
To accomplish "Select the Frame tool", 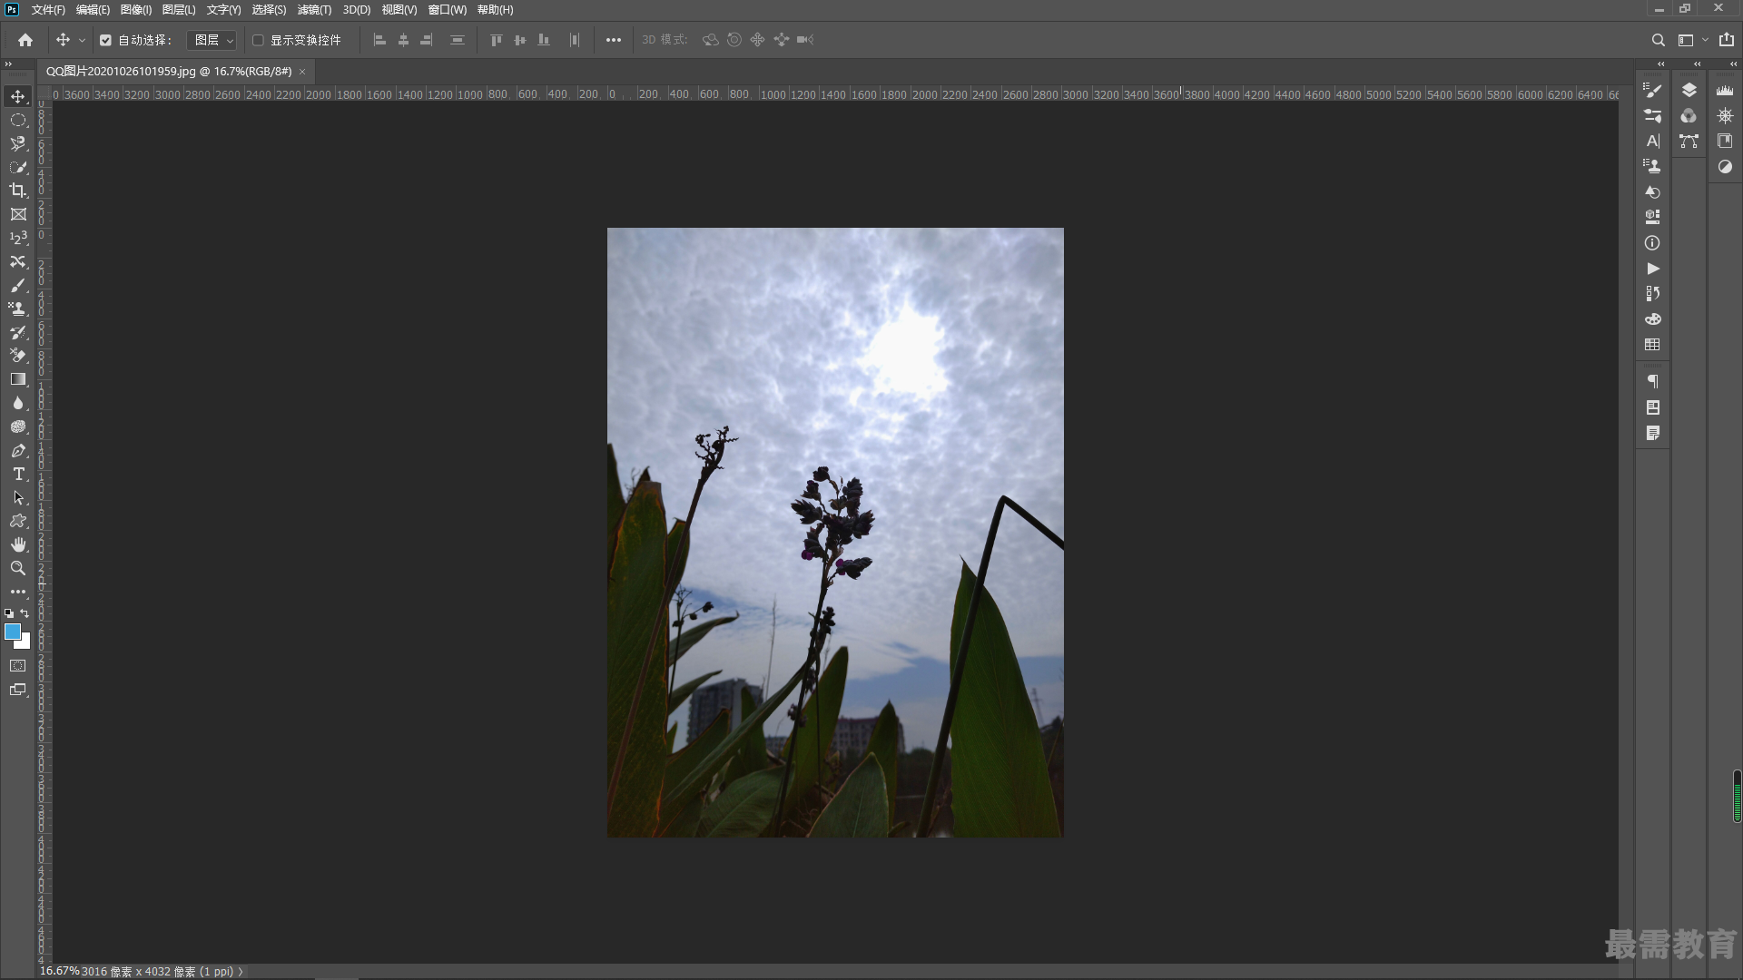I will (18, 214).
